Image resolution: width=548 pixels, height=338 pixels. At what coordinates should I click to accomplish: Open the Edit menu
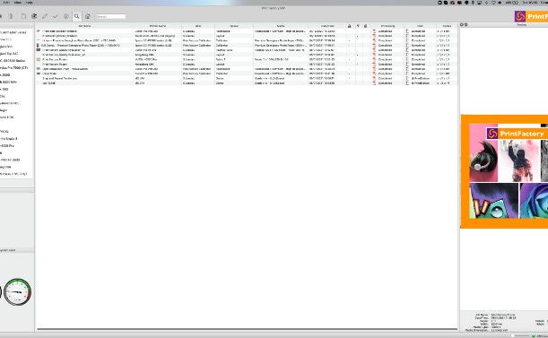click(6, 3)
